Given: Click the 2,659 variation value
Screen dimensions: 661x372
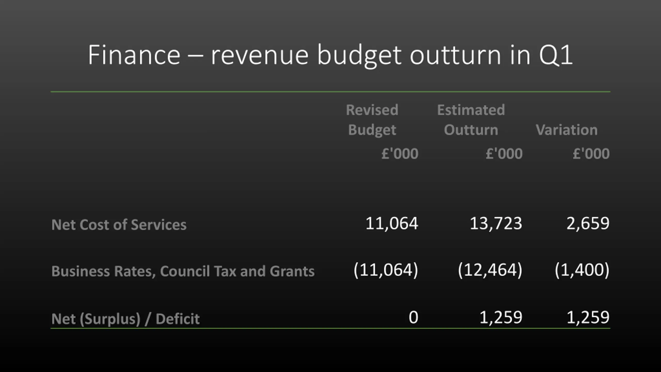Looking at the screenshot, I should tap(588, 223).
